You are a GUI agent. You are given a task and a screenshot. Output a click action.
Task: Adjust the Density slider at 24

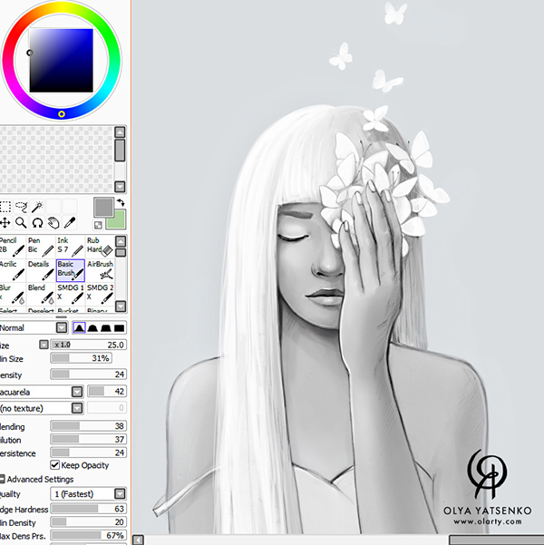88,375
